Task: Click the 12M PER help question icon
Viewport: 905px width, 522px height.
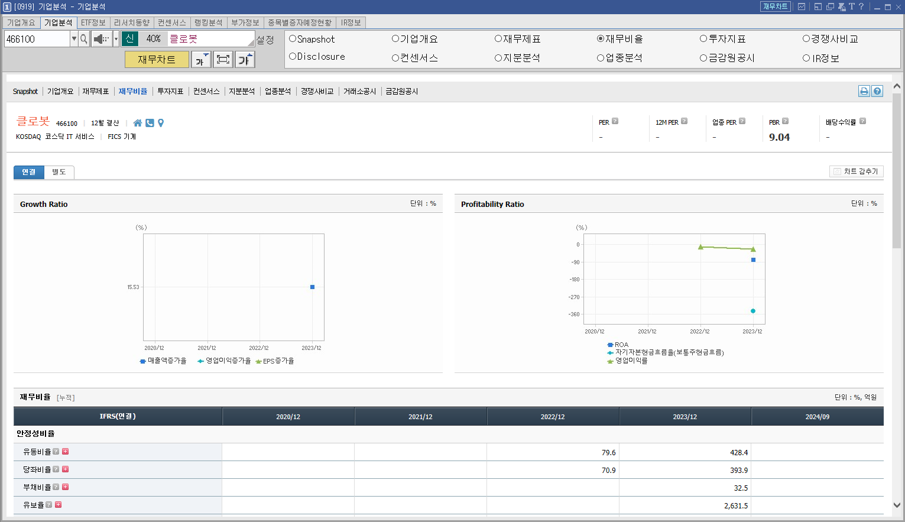Action: pos(684,121)
